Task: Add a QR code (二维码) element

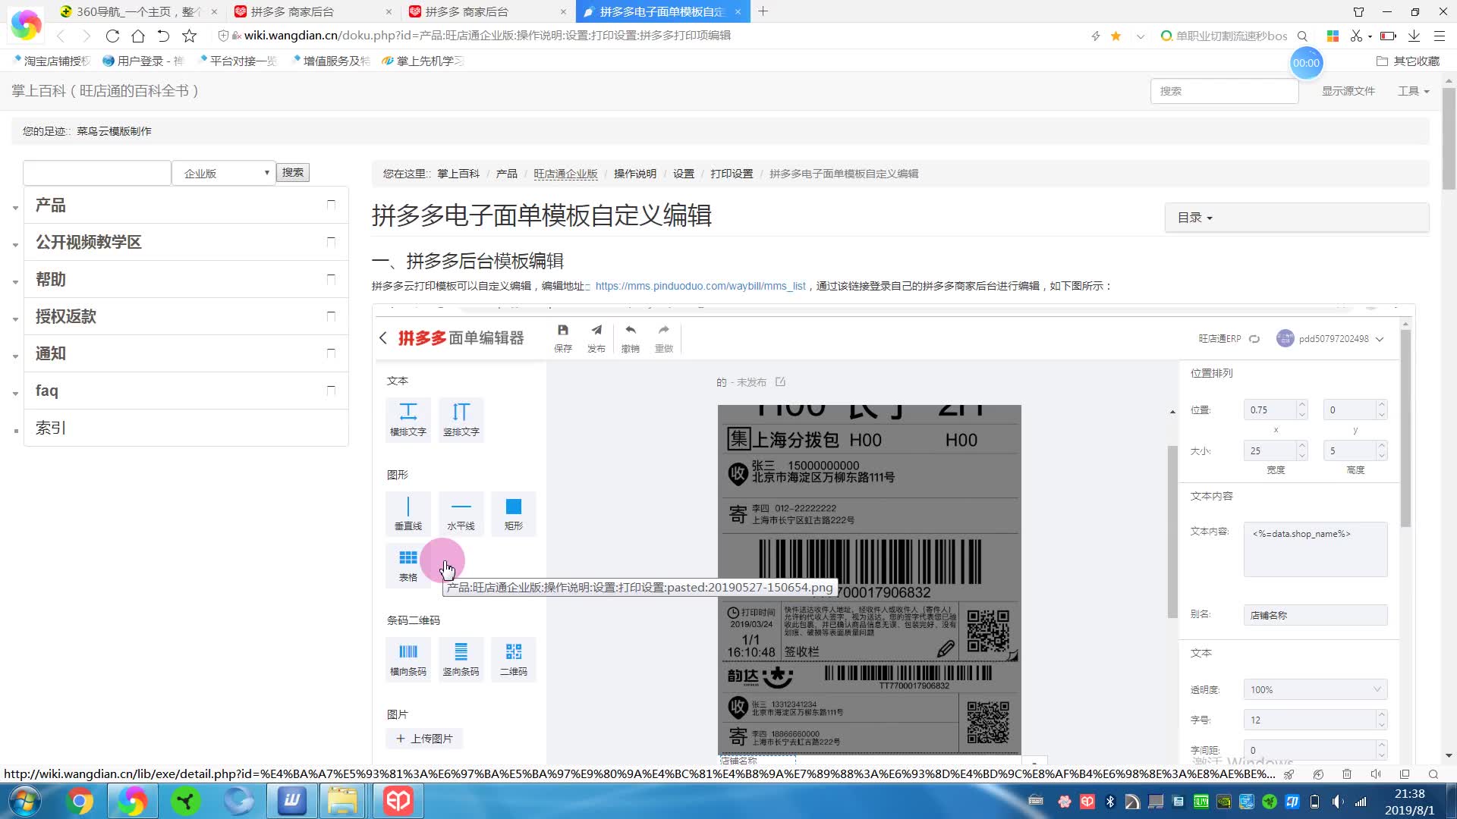Action: 514,659
